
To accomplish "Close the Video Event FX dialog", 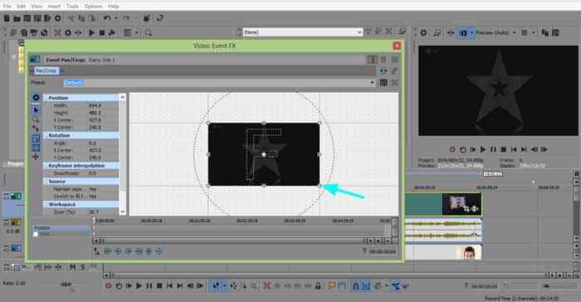I will pos(397,46).
